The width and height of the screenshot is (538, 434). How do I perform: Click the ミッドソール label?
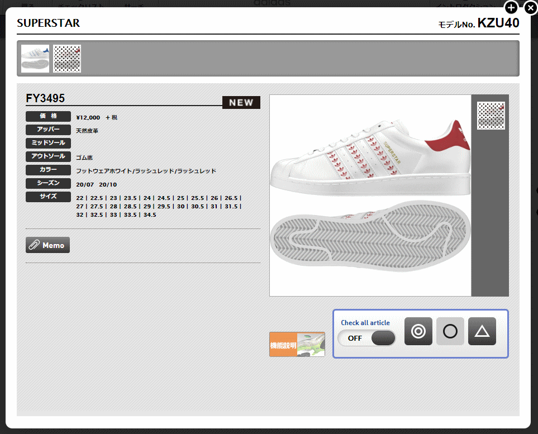coord(49,143)
